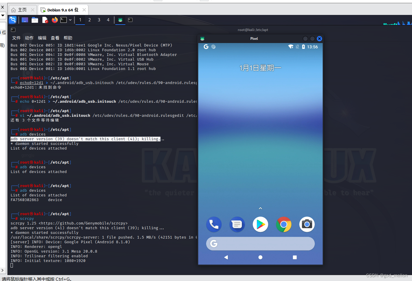This screenshot has width=412, height=281.
Task: Expand the app drawer chevron on Pixel
Action: coord(260,208)
